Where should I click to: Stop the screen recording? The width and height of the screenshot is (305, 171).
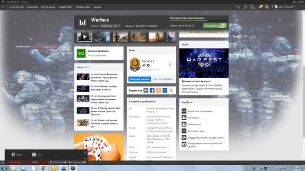tap(37, 154)
